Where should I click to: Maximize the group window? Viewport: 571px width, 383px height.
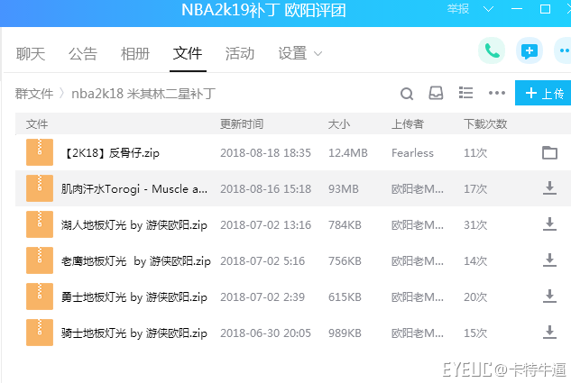coord(545,9)
